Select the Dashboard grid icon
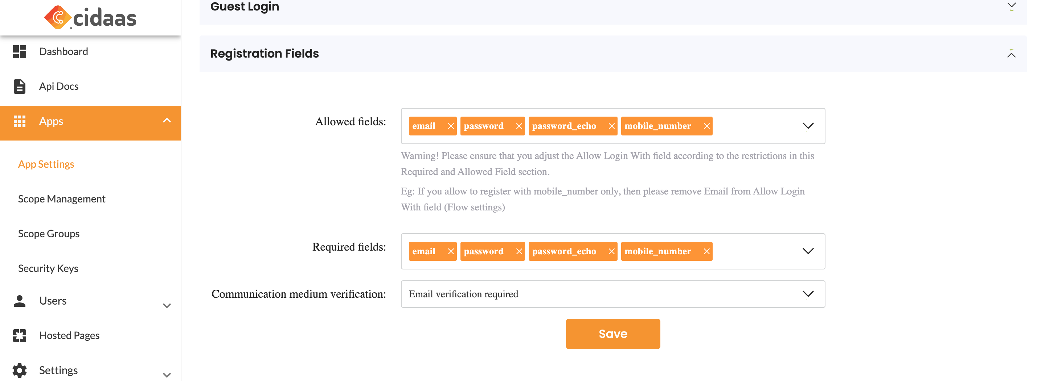 20,51
